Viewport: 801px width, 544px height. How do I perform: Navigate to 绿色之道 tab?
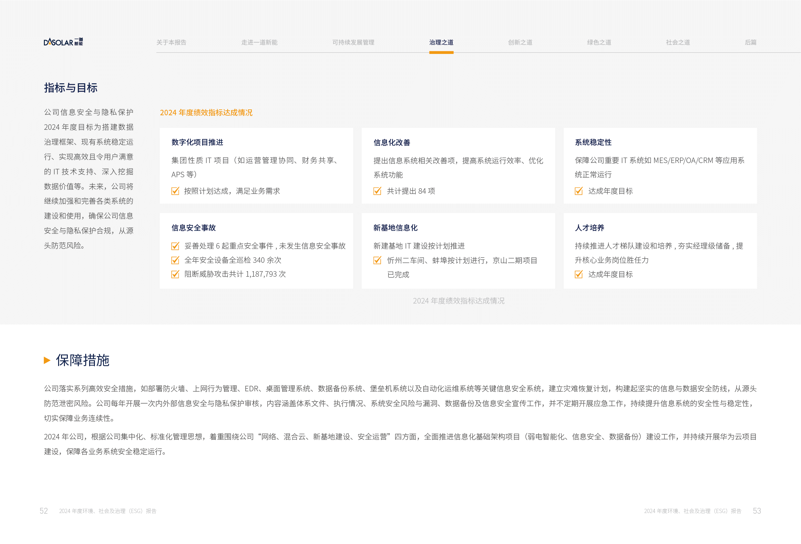click(599, 42)
